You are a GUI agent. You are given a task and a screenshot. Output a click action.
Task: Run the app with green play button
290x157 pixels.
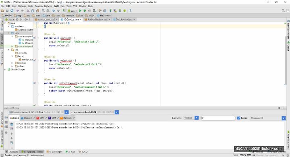(x=80, y=11)
